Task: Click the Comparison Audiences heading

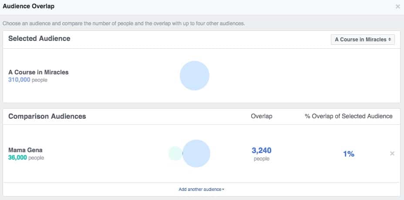Action: [47, 117]
